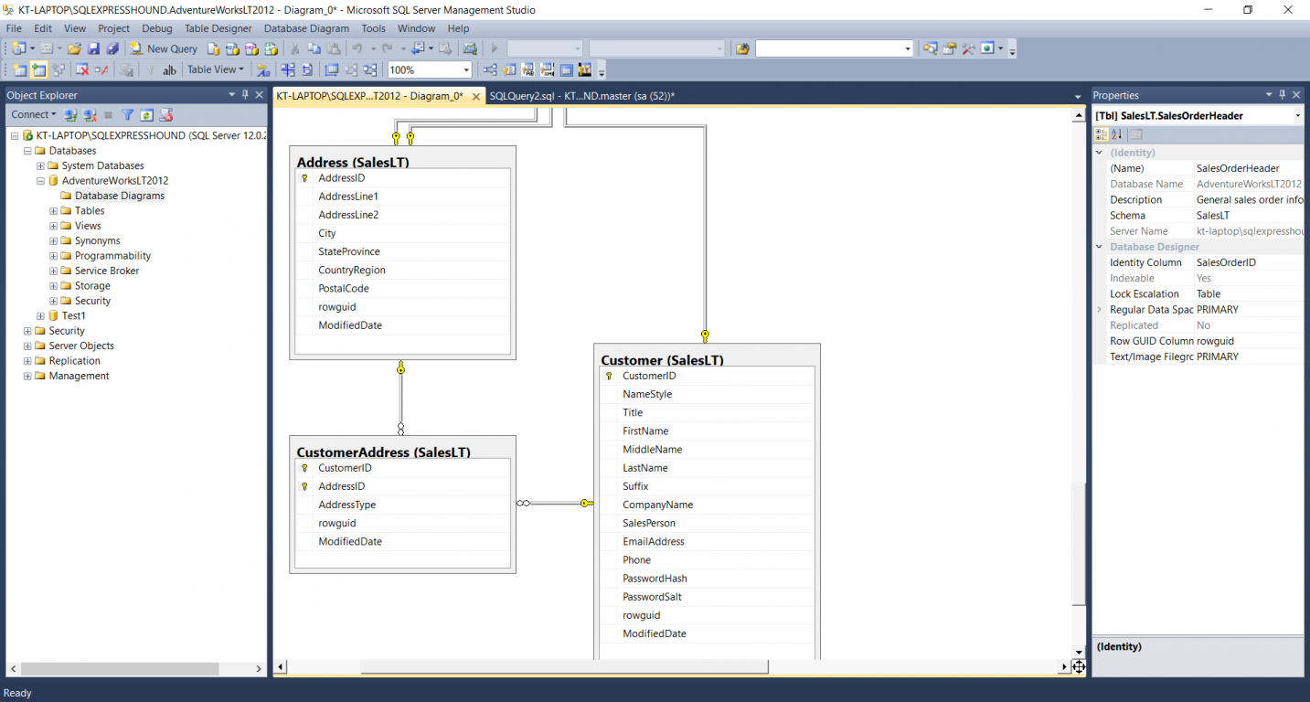The height and width of the screenshot is (702, 1310).
Task: Collapse the Database Designer properties section
Action: pos(1100,247)
